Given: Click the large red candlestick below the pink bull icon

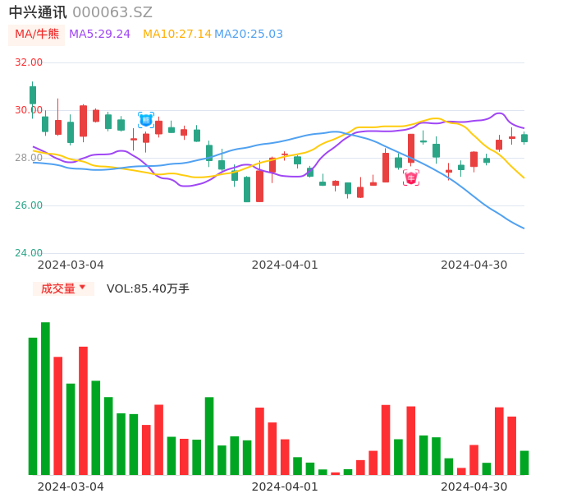Looking at the screenshot, I should click(x=411, y=148).
